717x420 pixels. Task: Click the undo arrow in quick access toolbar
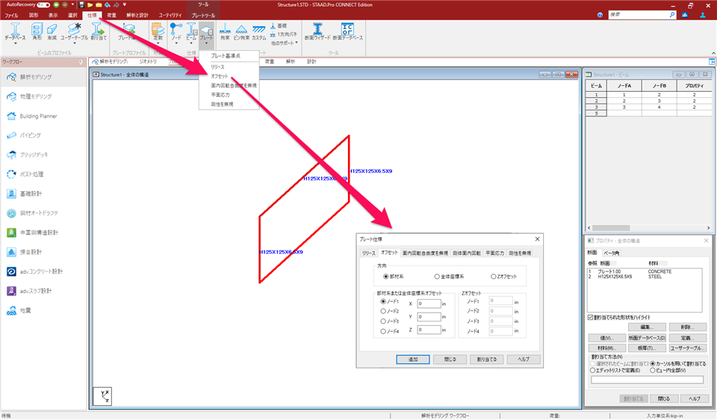(x=107, y=5)
